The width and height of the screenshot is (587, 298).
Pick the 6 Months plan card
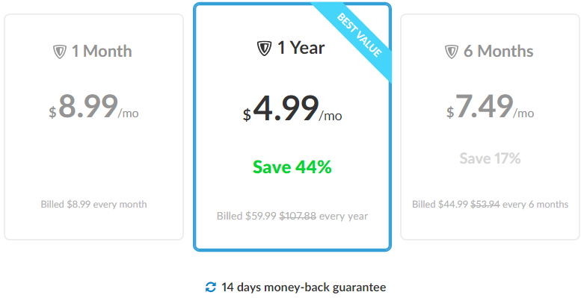pyautogui.click(x=490, y=127)
